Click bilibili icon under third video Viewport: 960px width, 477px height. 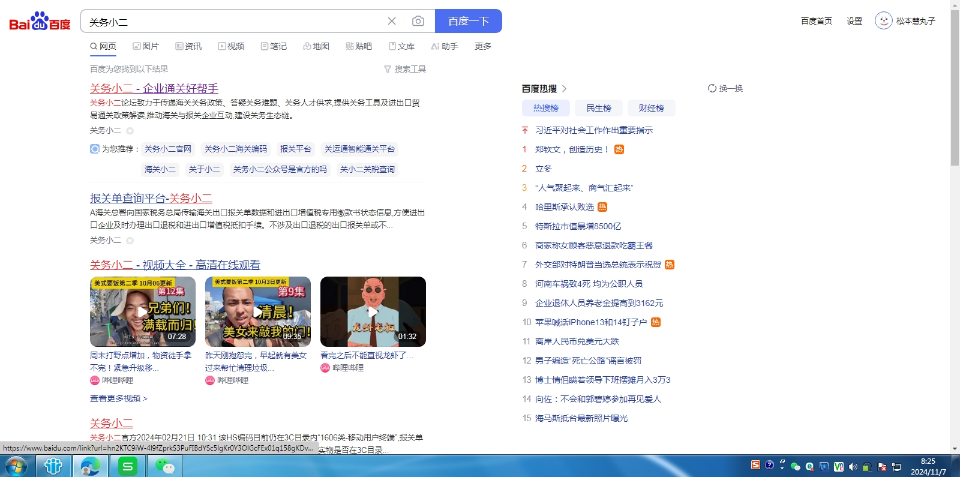click(325, 368)
